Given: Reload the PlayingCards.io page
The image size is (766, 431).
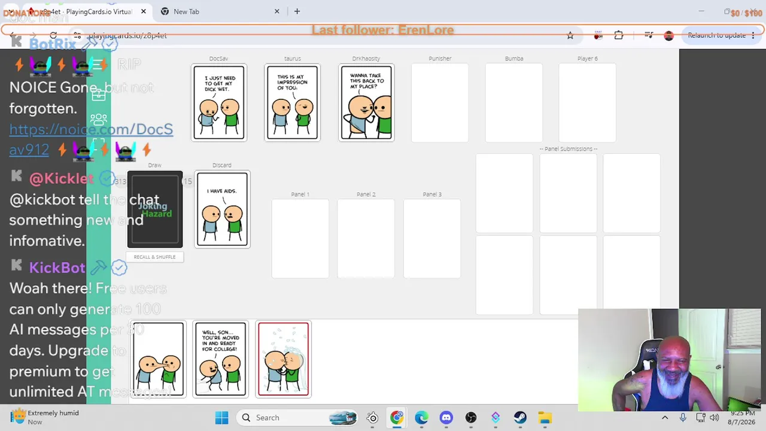Looking at the screenshot, I should pyautogui.click(x=53, y=35).
